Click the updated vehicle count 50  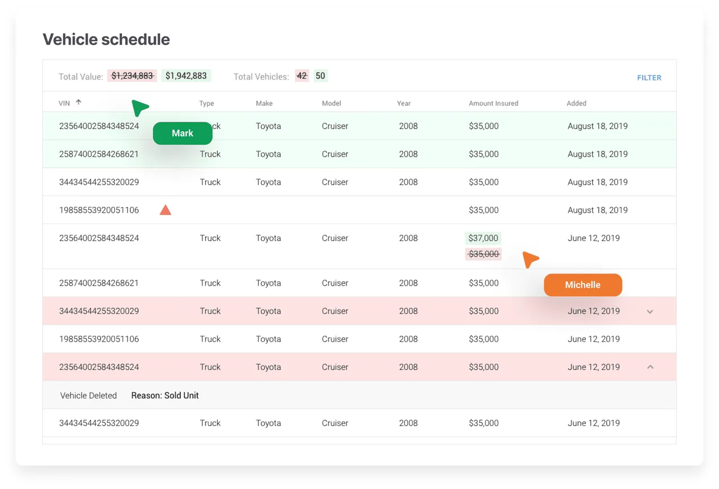[320, 76]
